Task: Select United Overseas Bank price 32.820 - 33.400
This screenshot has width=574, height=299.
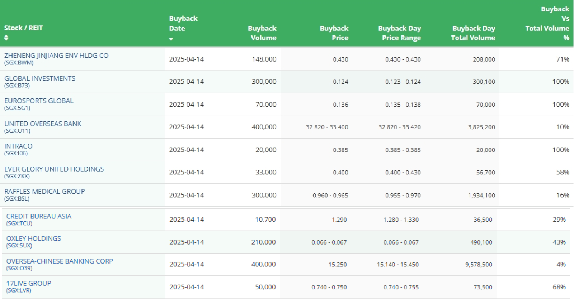Action: point(327,127)
